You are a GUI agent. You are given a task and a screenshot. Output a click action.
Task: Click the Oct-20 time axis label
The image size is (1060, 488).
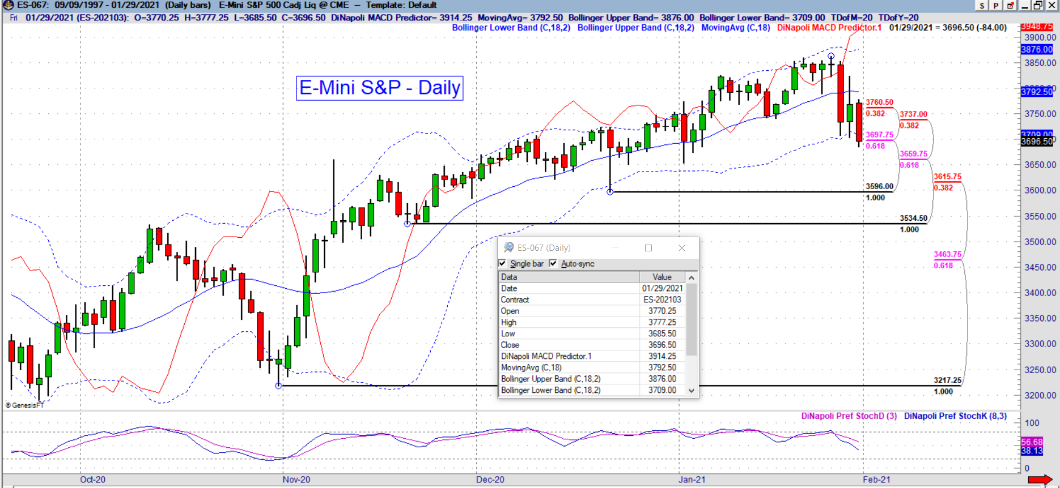92,480
